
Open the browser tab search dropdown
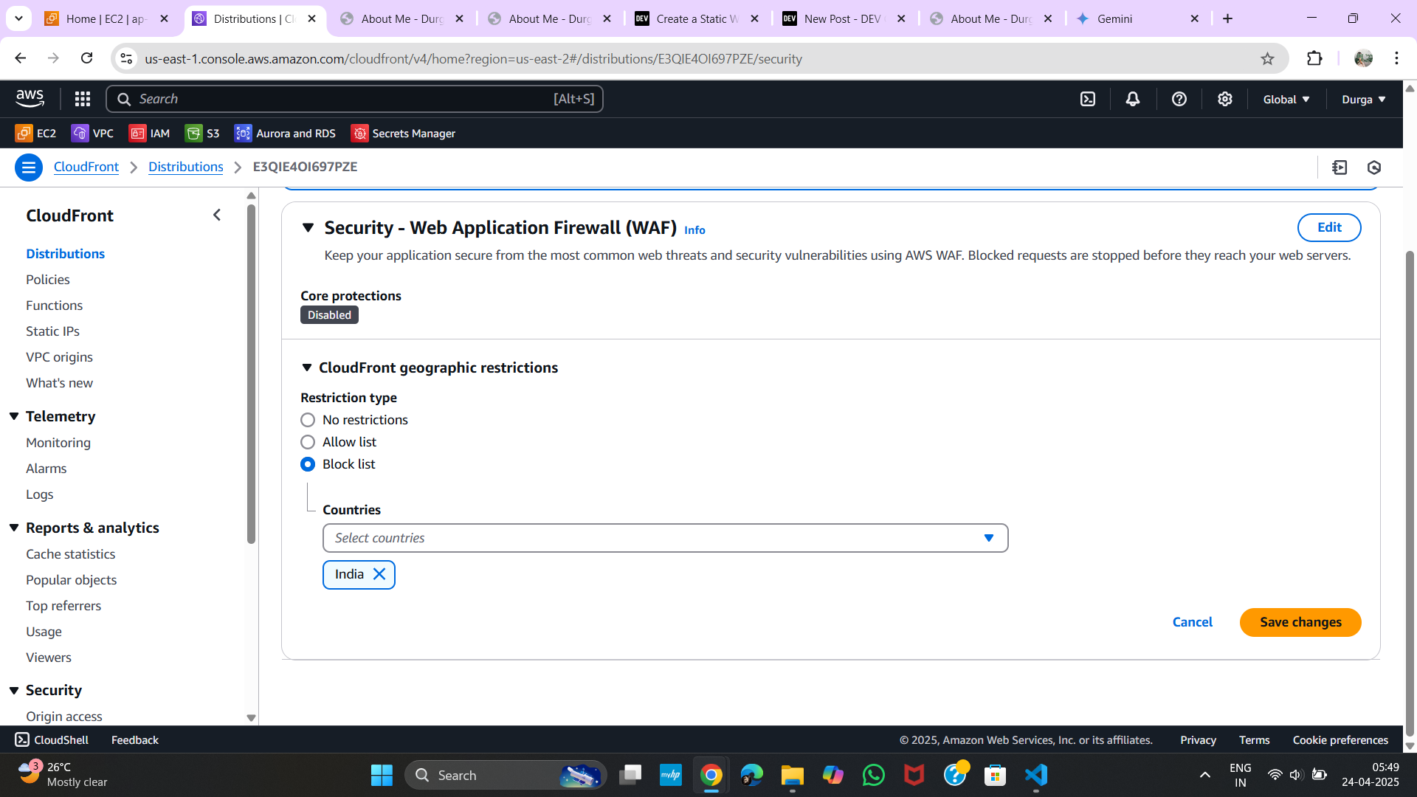click(18, 18)
